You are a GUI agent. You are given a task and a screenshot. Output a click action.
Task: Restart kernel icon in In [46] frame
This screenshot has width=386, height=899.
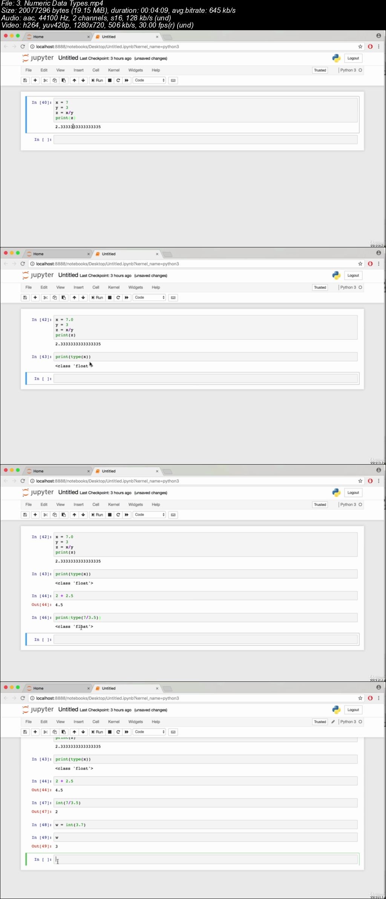(118, 514)
